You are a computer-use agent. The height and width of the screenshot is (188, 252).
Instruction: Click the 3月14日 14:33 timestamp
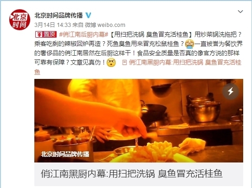point(52,25)
